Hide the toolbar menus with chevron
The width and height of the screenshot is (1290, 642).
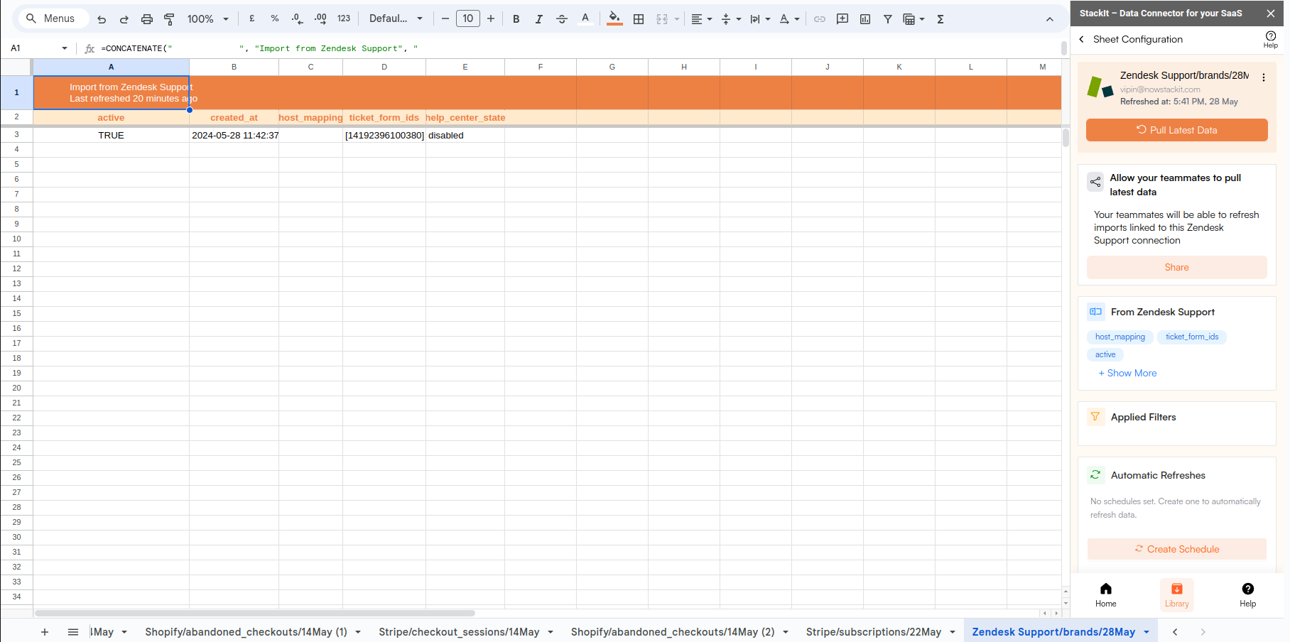tap(1050, 19)
